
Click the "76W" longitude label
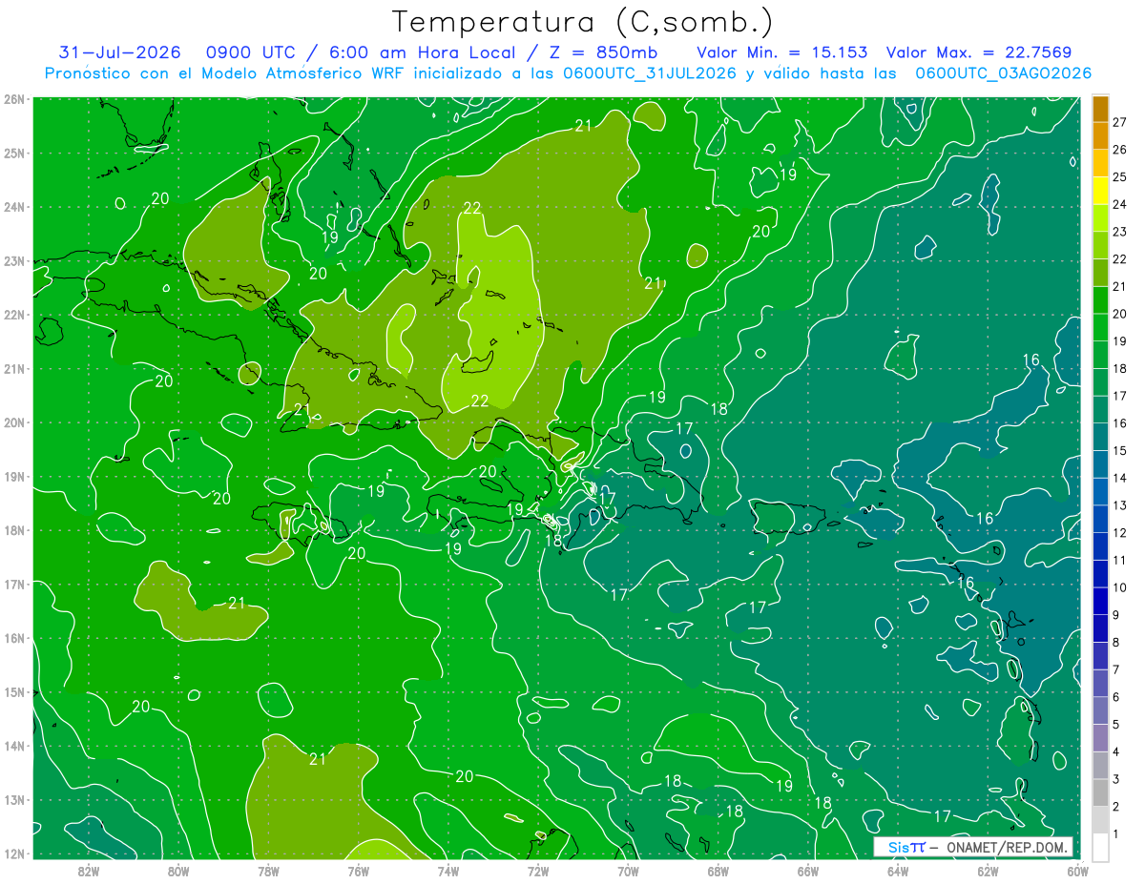[x=358, y=871]
